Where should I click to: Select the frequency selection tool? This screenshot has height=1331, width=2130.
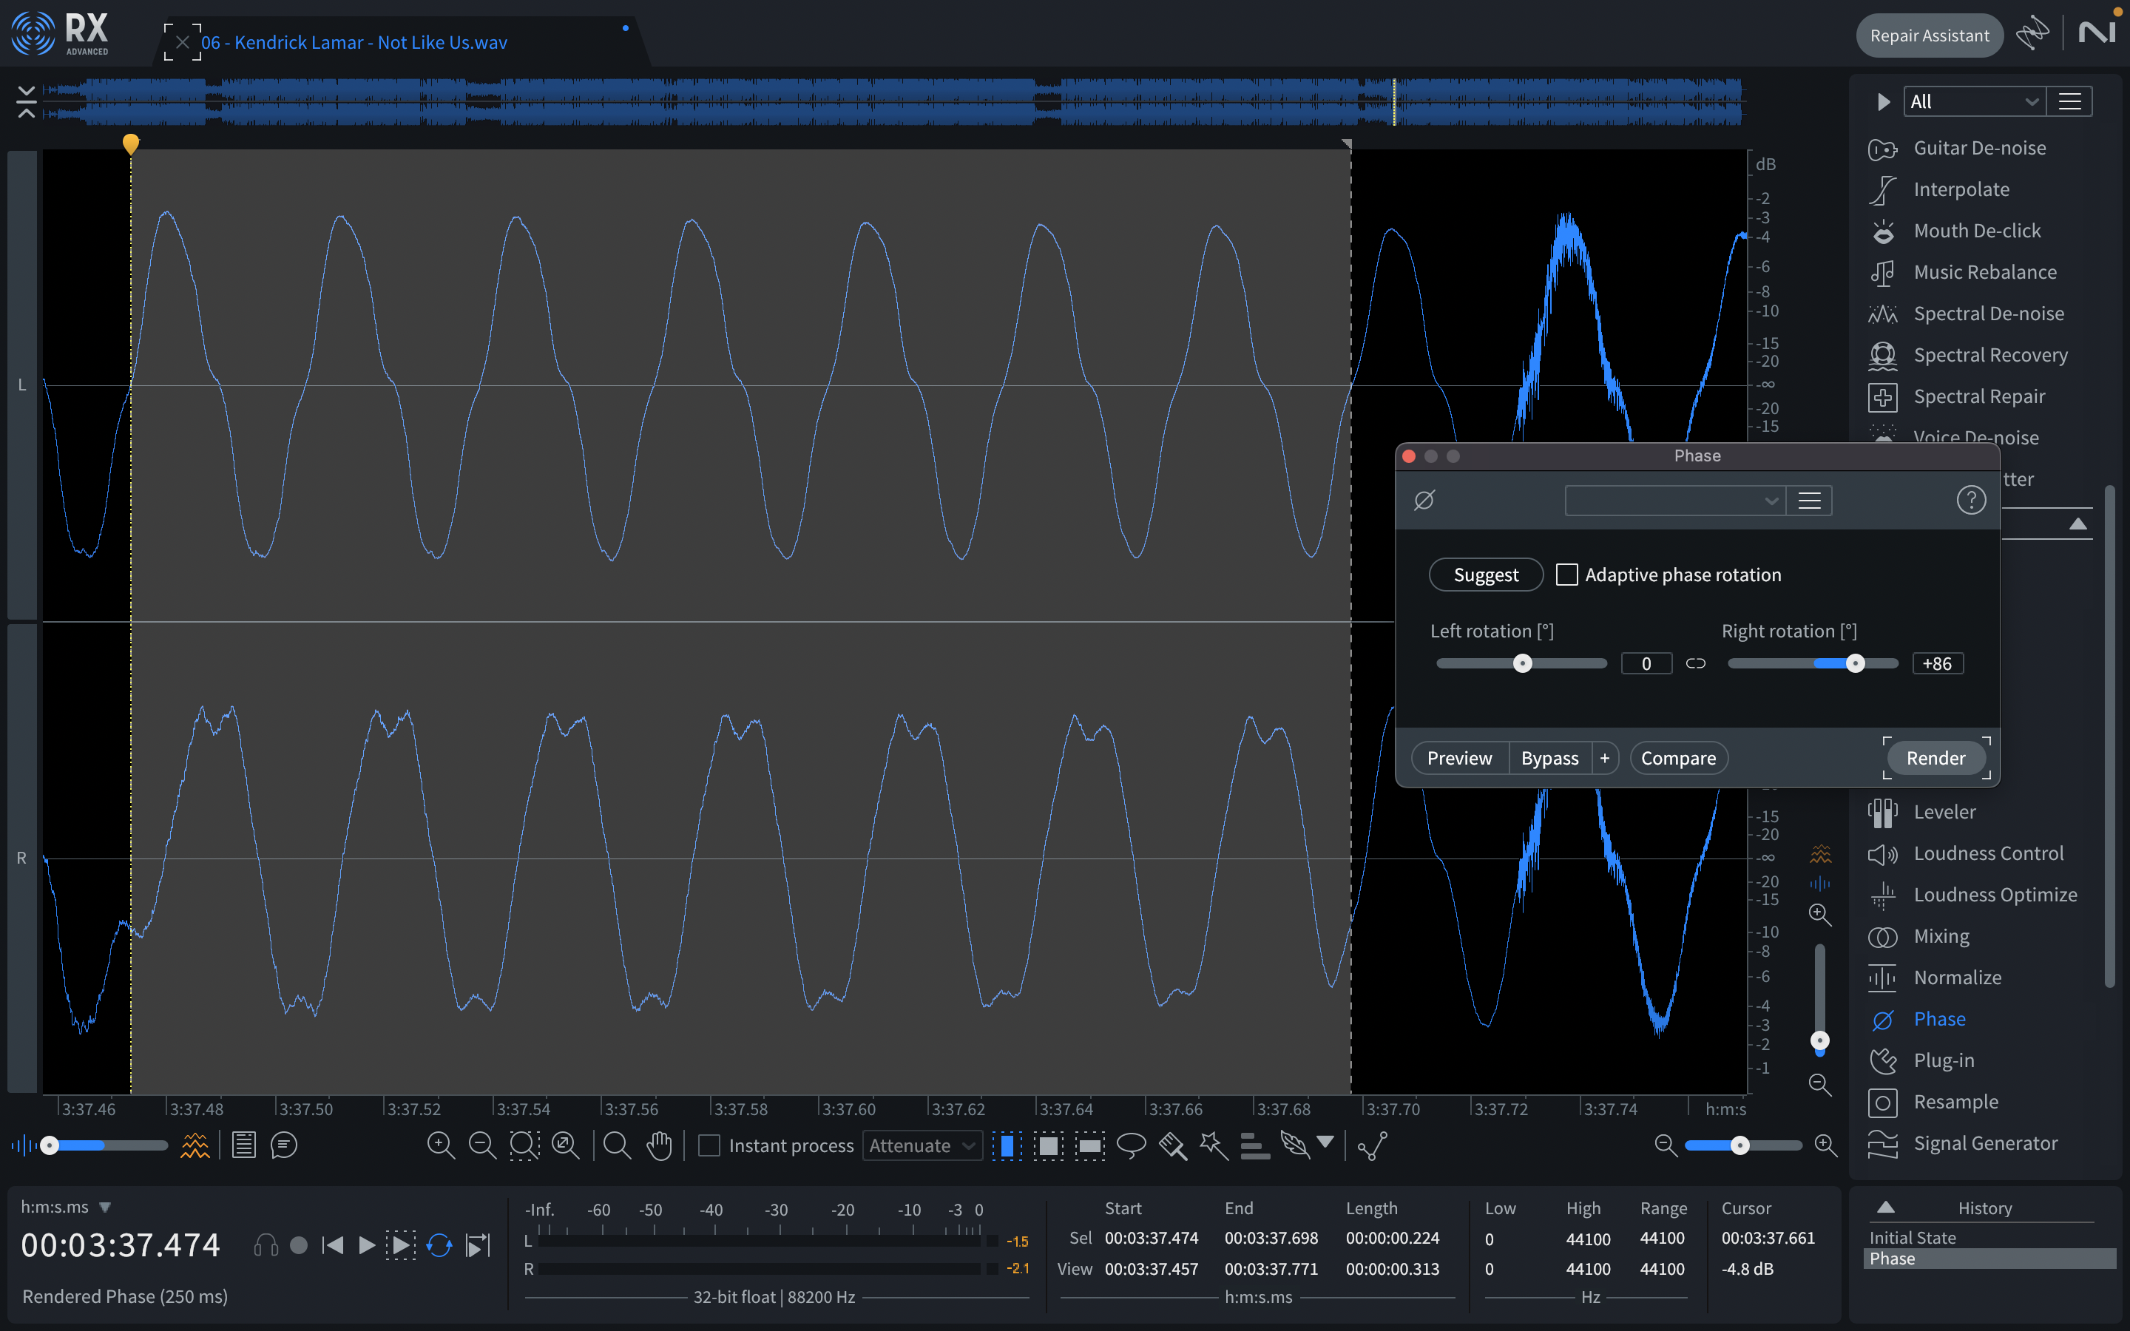tap(1089, 1145)
